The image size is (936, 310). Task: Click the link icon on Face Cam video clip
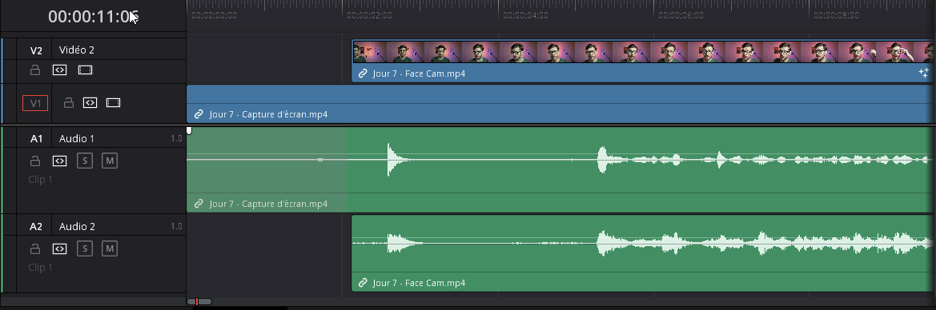(x=363, y=74)
